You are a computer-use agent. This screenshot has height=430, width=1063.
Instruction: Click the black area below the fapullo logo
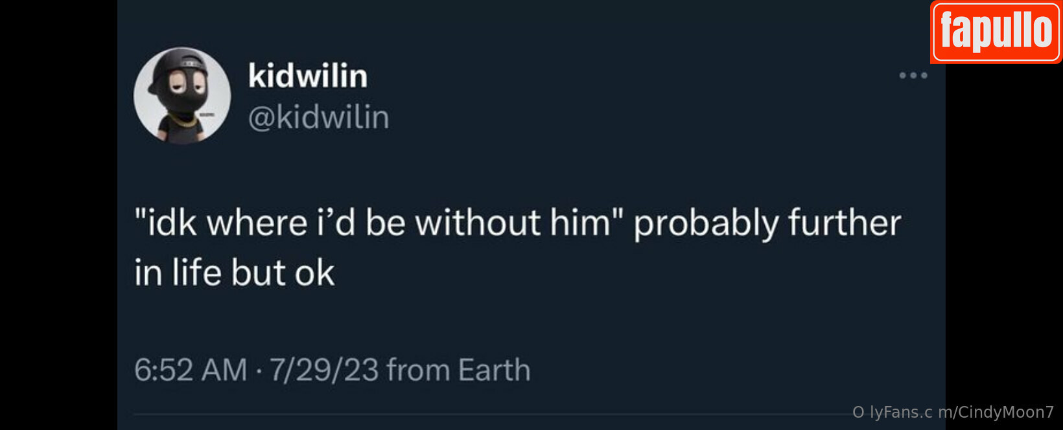point(1004,233)
